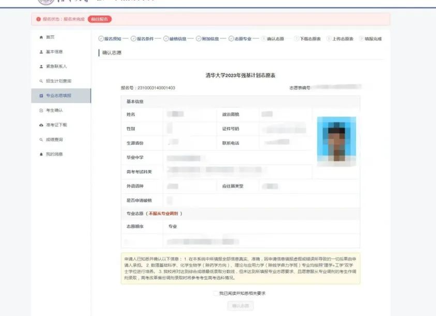436x316 pixels.
Task: Open the 我的消息 sidebar item
Action: click(61, 154)
